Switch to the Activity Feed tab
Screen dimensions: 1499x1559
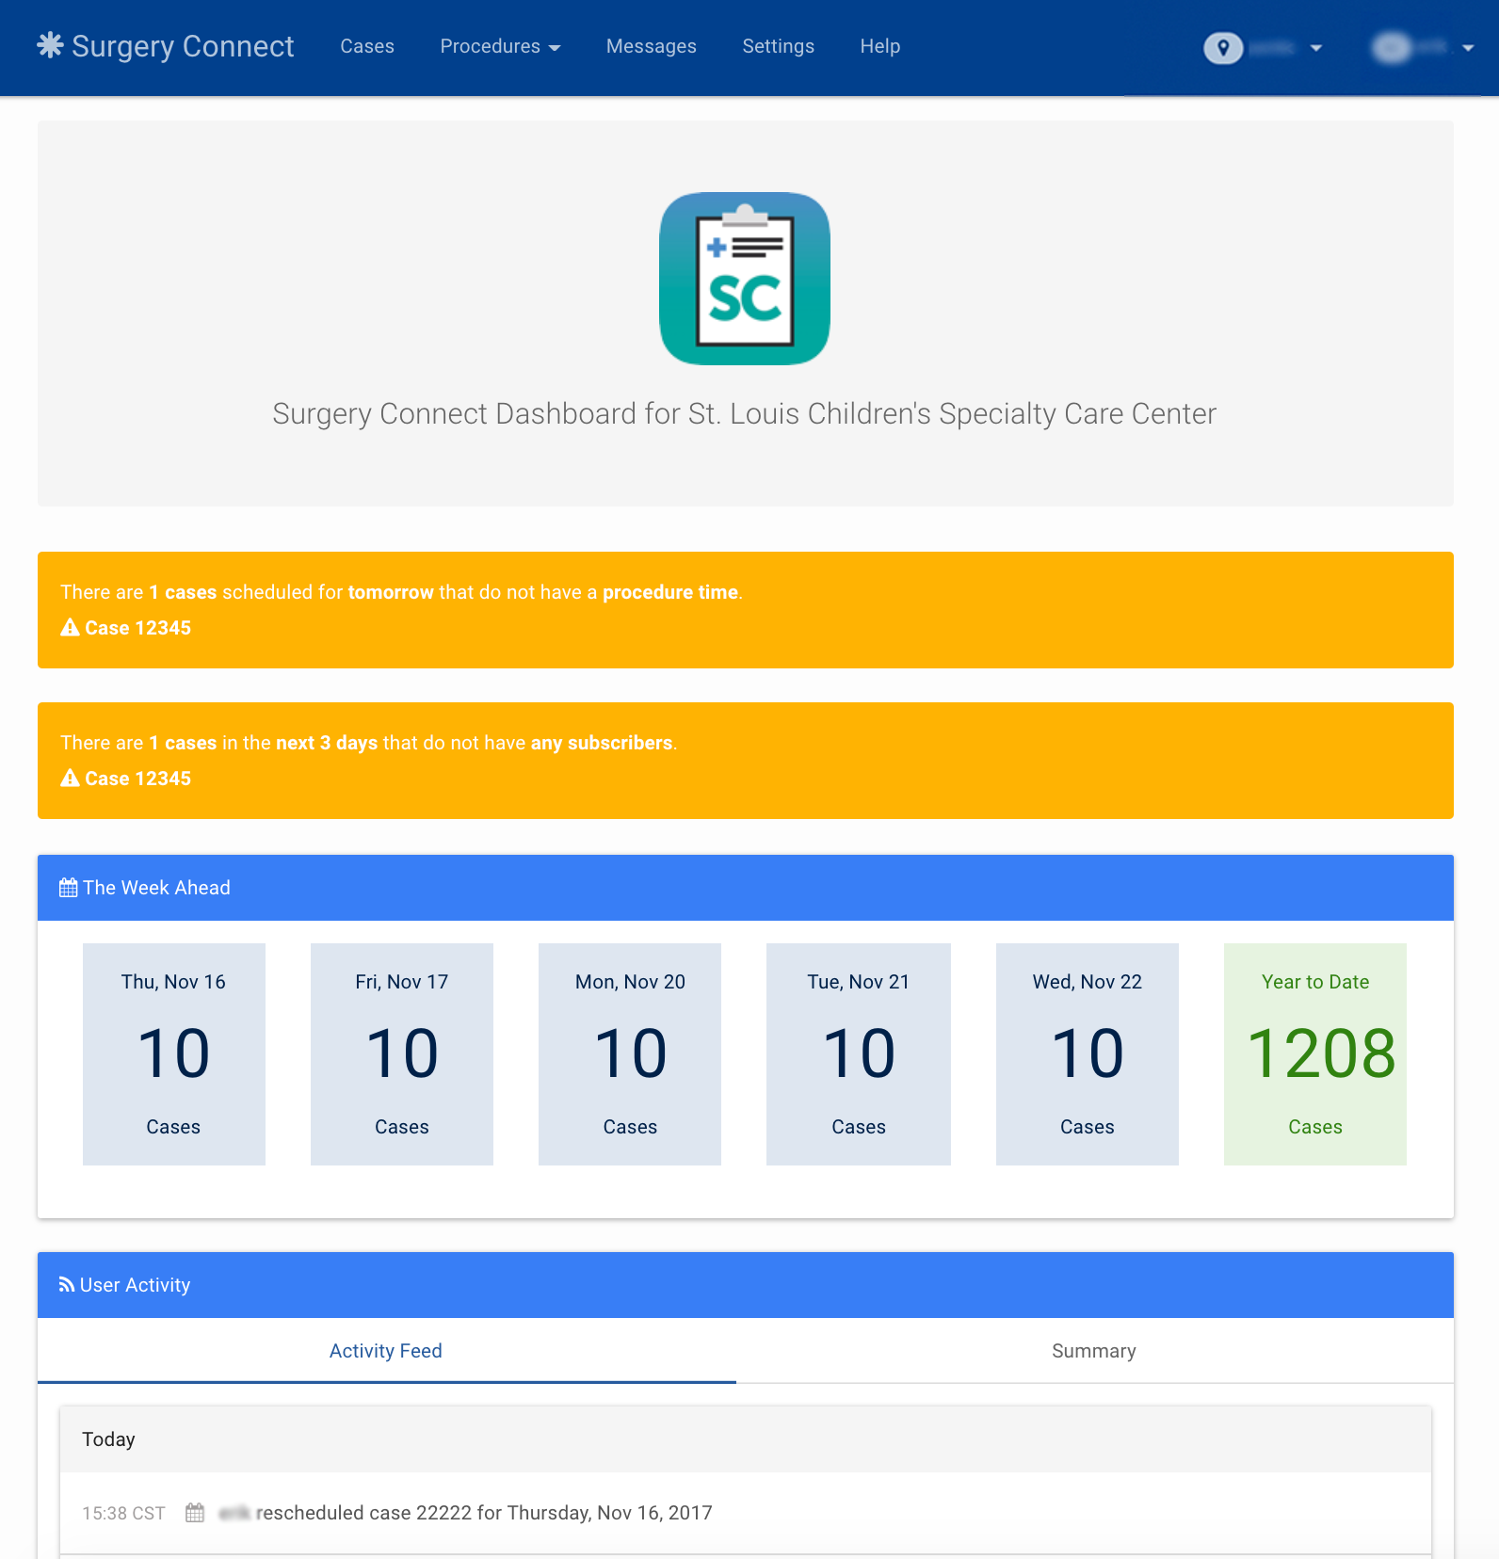[x=386, y=1351]
